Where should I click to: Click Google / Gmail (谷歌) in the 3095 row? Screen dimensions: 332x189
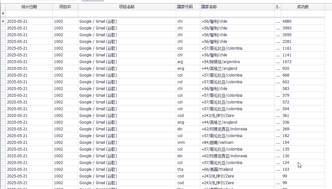pos(127,35)
